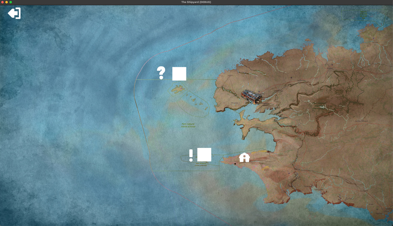Image resolution: width=393 pixels, height=226 pixels.
Task: Click the exit door arrow icon
Action: pos(14,13)
